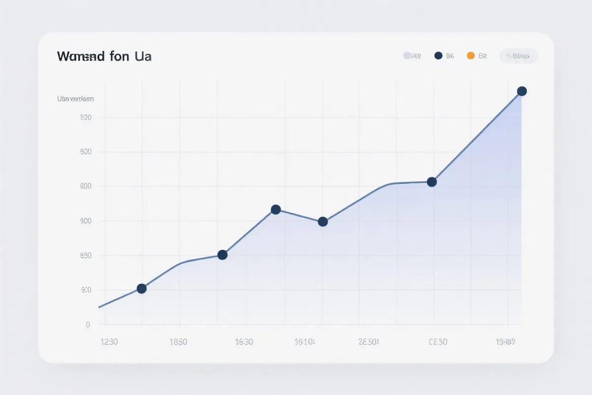This screenshot has height=395, width=592.
Task: Select the fifth data point on the line
Action: 432,182
